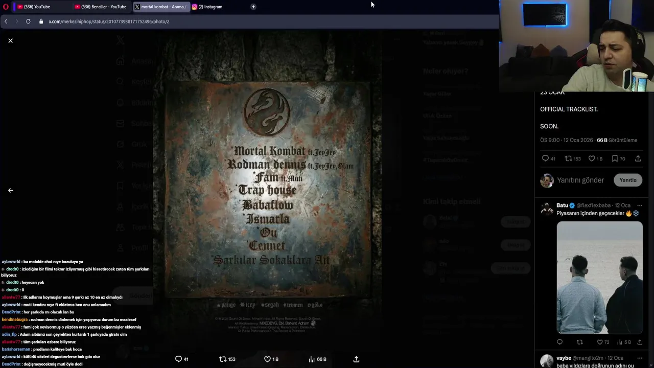Click verified badge next to Batu
Viewport: 654px width, 368px height.
click(572, 205)
